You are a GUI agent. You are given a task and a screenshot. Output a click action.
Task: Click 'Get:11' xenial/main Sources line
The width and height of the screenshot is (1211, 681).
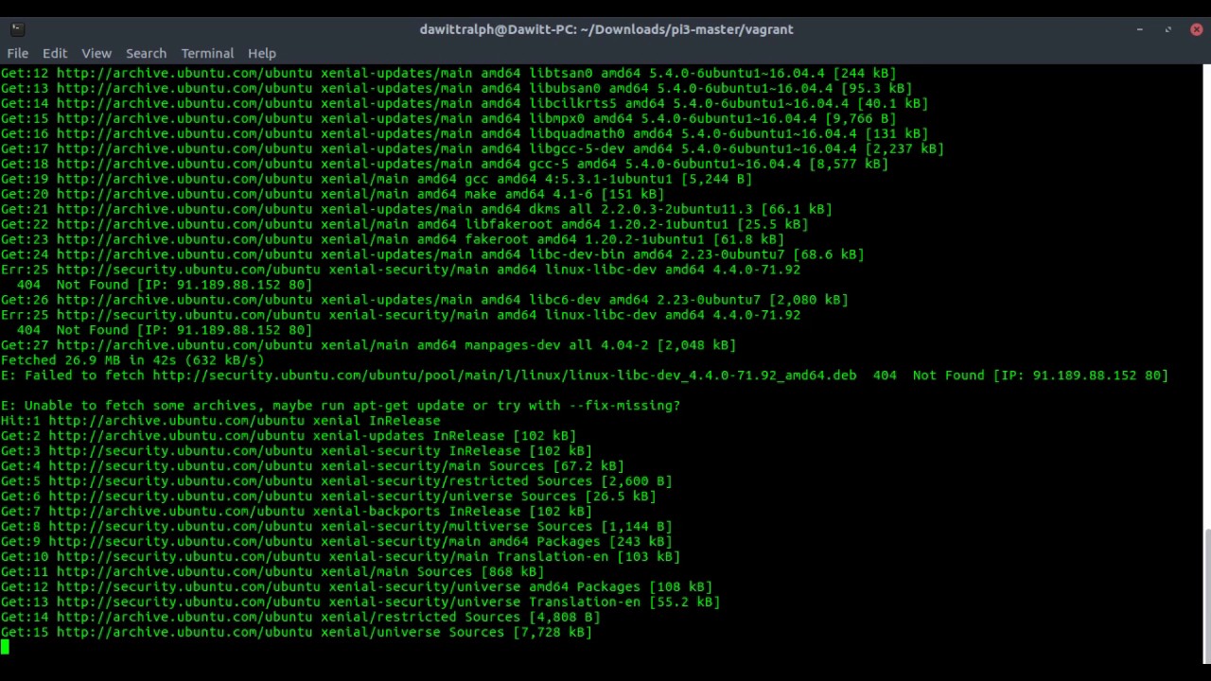pyautogui.click(x=272, y=572)
